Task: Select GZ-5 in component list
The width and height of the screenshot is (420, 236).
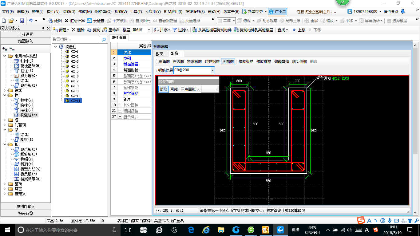Action: coord(75,71)
